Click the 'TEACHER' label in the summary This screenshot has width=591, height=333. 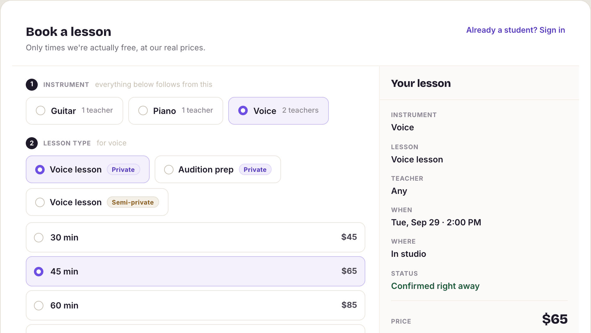[407, 178]
